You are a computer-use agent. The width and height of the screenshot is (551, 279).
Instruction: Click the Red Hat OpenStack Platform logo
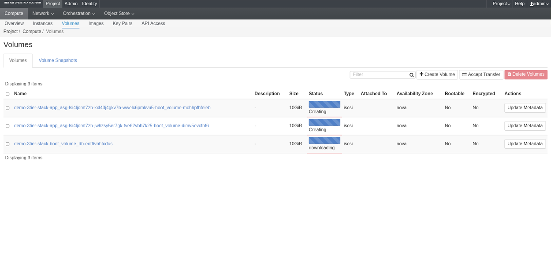pos(22,3)
